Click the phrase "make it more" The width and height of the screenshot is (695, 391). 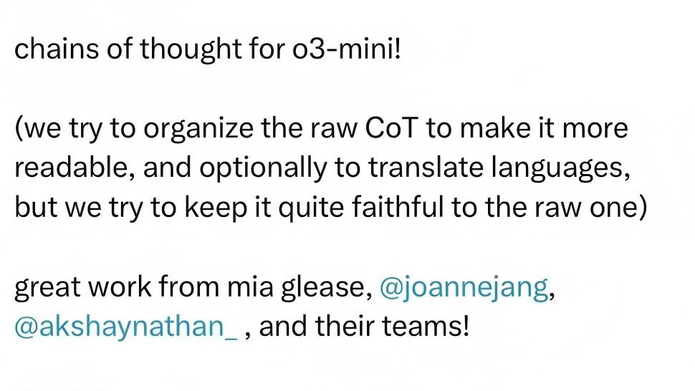pos(545,129)
